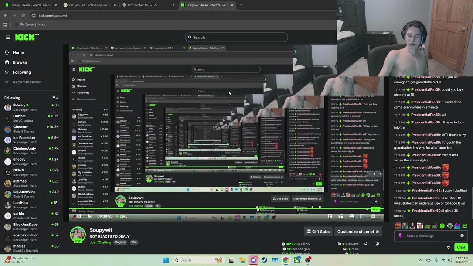Toggle theater mode on the player
This screenshot has height=266, width=473.
coord(351,216)
